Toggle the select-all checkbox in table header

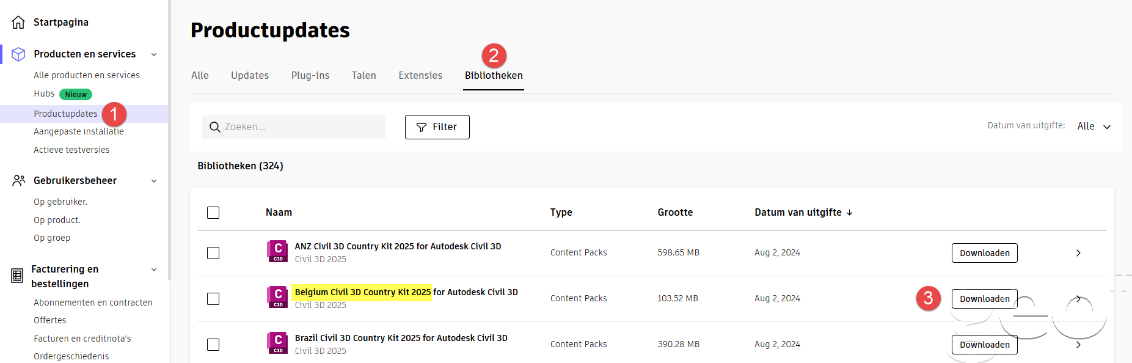pos(213,213)
